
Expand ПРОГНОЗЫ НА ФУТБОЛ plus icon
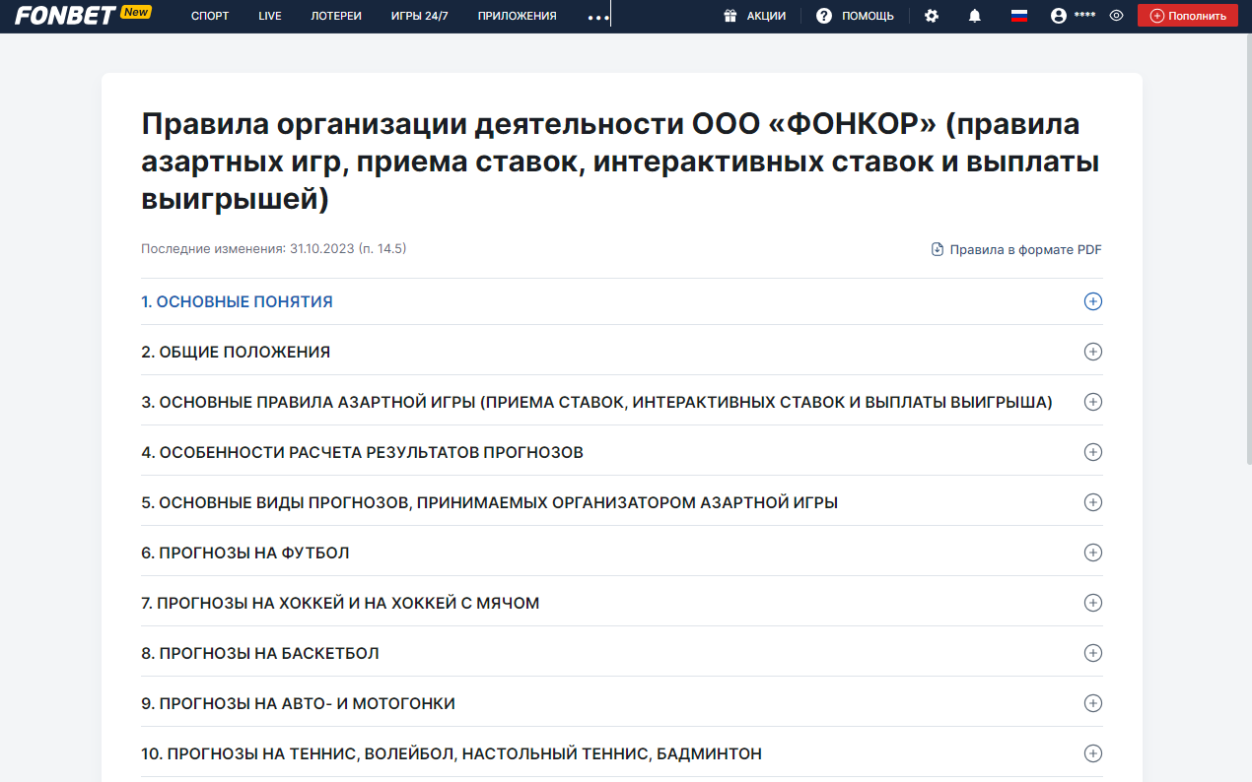(x=1092, y=553)
